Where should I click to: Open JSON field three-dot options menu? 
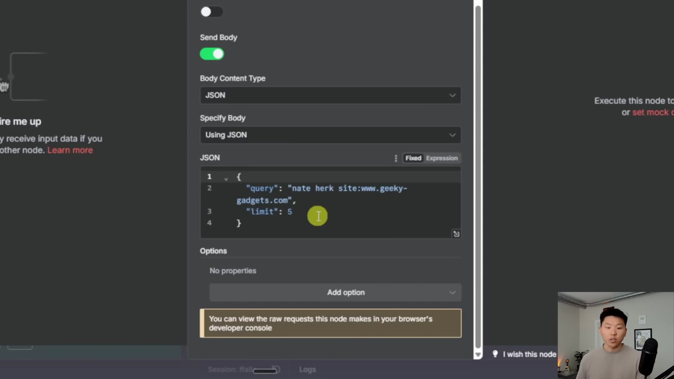tap(396, 158)
